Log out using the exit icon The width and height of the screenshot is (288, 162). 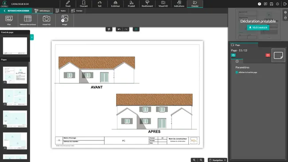[x=285, y=4]
